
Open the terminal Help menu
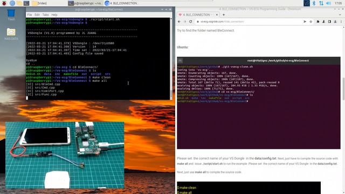pos(54,15)
